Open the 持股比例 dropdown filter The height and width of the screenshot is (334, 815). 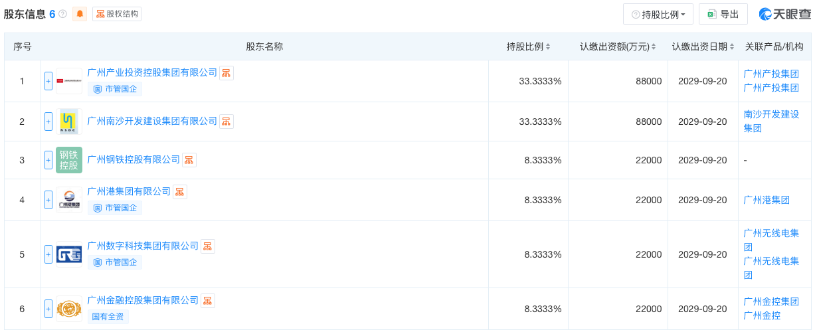pos(658,14)
